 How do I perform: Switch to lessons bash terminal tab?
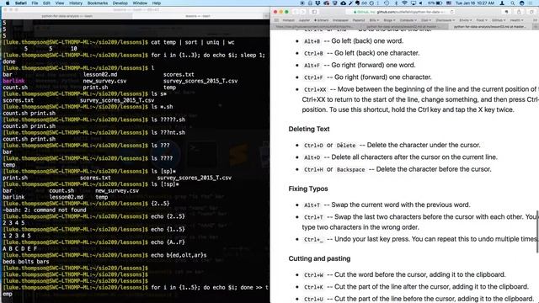coord(198,16)
